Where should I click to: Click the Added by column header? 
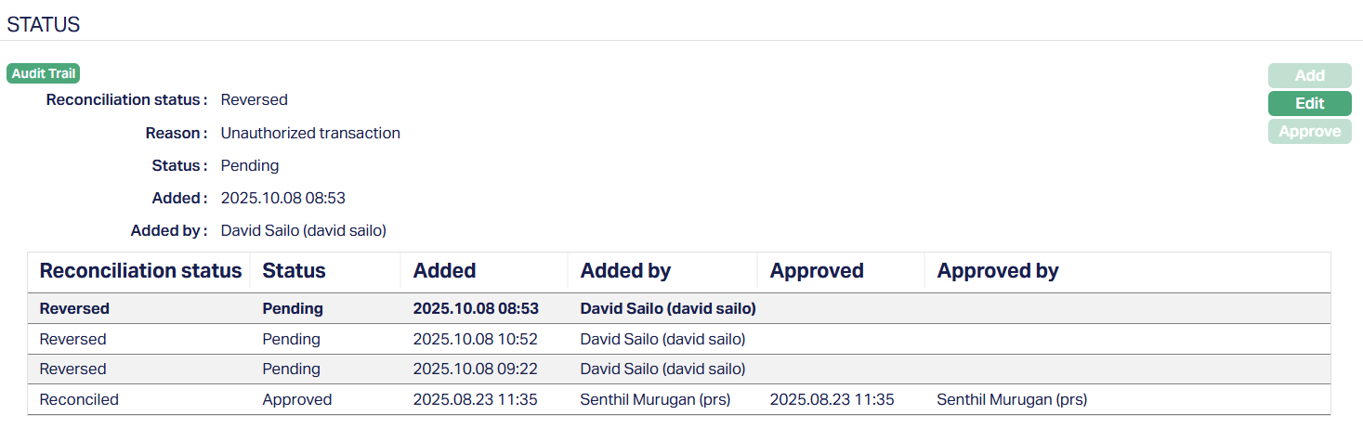pos(625,271)
